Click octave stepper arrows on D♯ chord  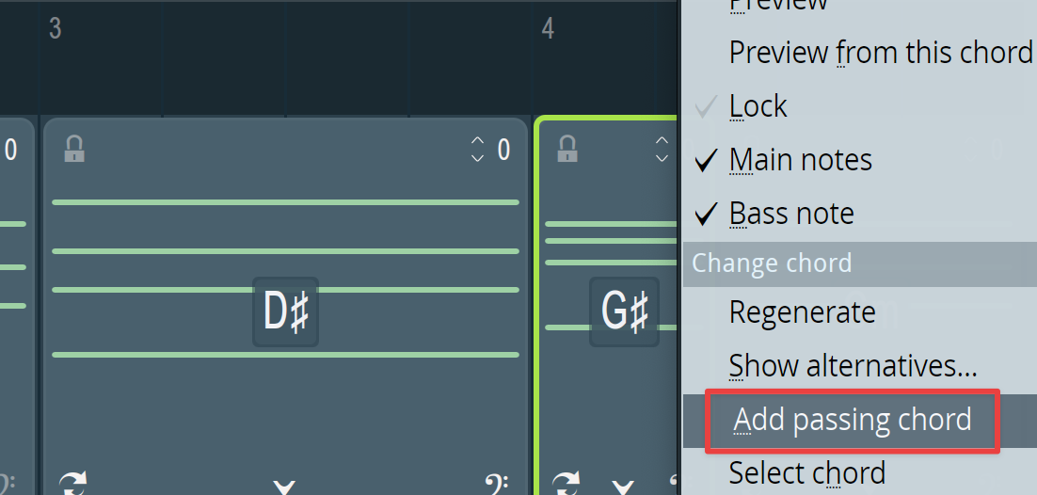point(477,150)
